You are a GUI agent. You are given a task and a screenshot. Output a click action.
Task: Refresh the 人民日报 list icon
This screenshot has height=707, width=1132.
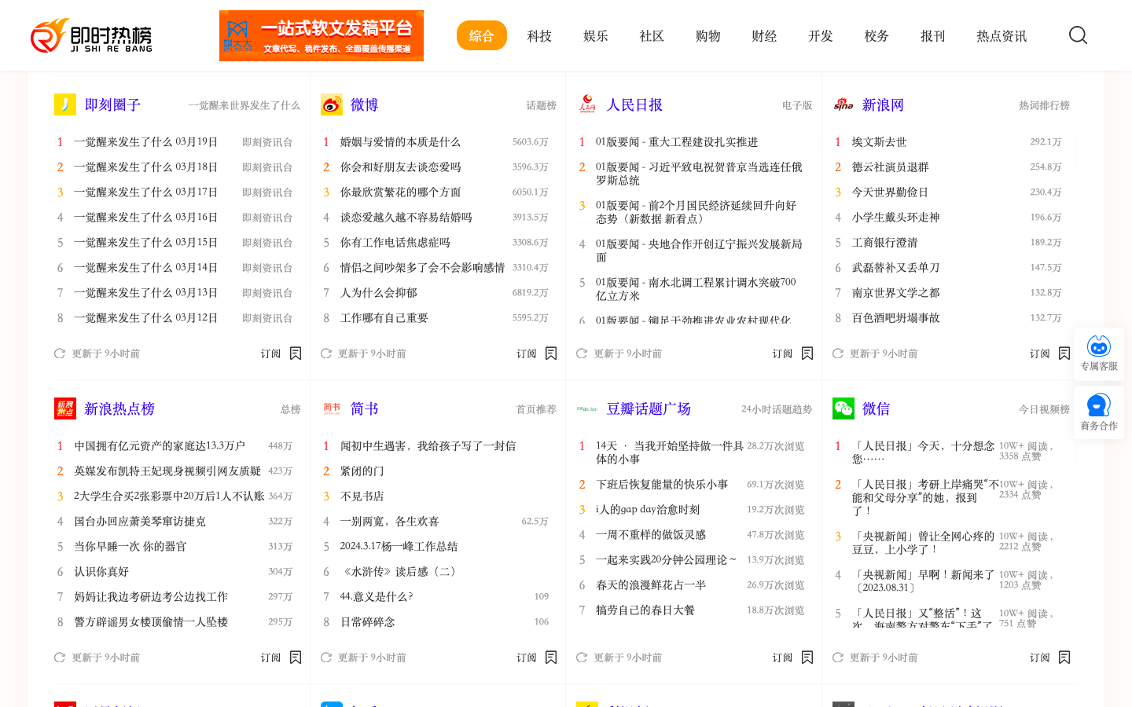tap(582, 353)
